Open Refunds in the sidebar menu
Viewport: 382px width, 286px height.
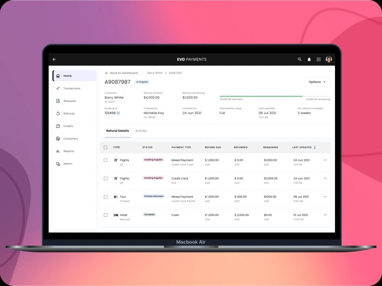tap(74, 113)
